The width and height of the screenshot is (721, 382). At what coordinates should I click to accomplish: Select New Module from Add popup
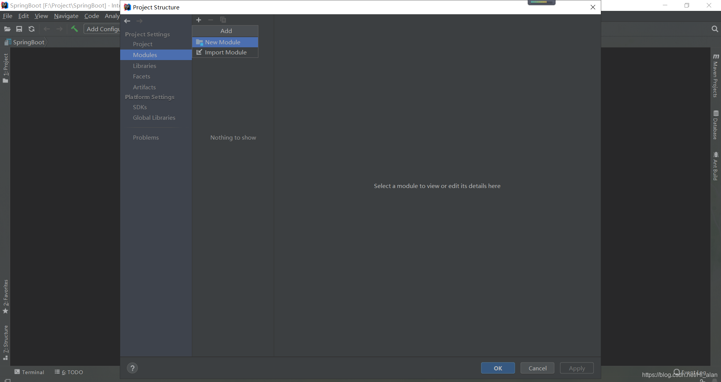[x=225, y=42]
